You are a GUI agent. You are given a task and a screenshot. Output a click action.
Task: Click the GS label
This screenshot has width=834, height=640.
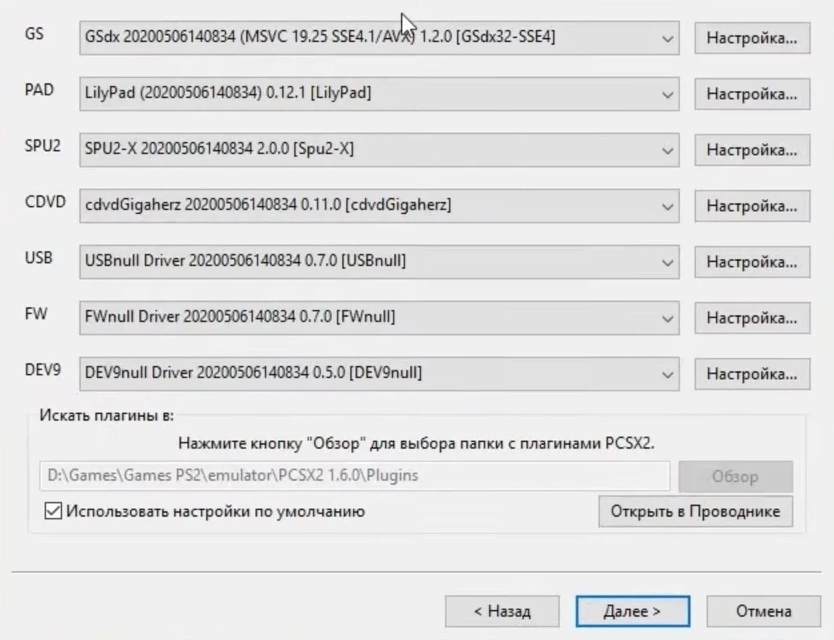pos(34,33)
